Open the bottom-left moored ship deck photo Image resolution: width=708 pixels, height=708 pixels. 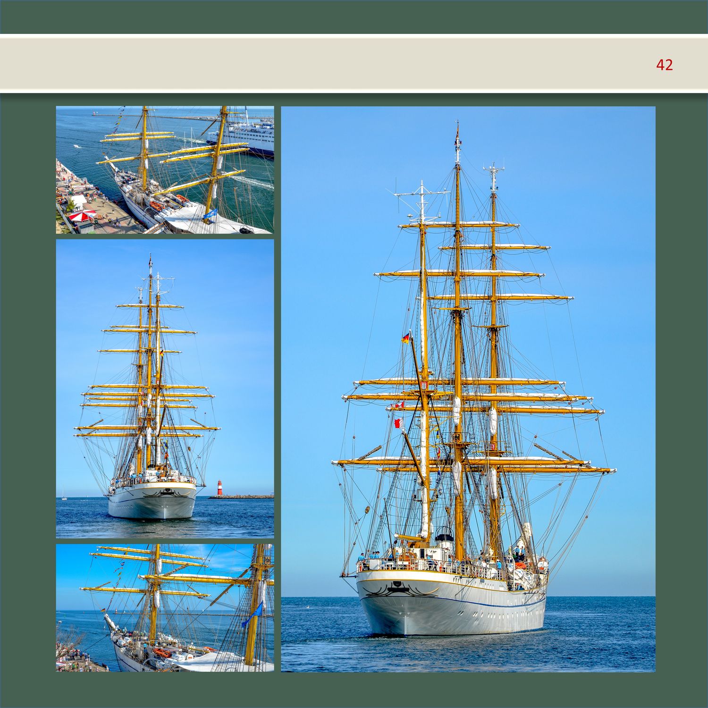coord(165,608)
